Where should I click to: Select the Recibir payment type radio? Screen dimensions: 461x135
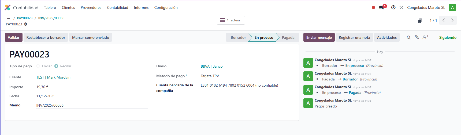coord(56,66)
